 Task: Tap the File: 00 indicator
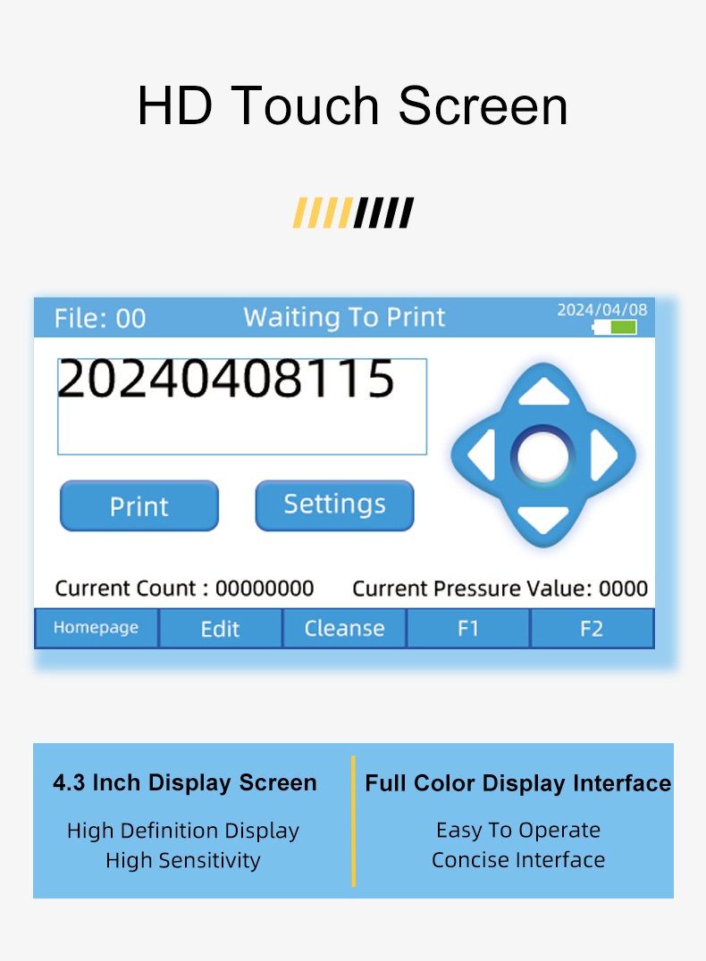pyautogui.click(x=99, y=319)
